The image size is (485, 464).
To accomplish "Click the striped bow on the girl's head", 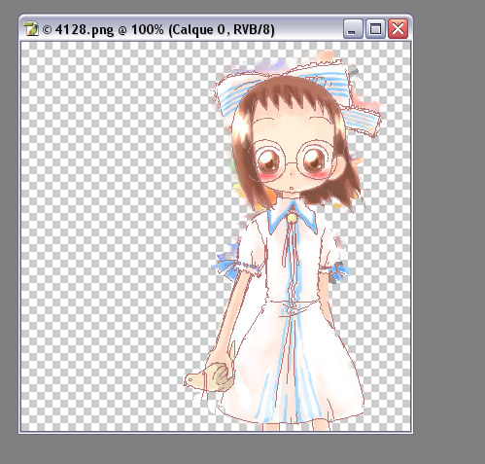I will click(x=298, y=95).
